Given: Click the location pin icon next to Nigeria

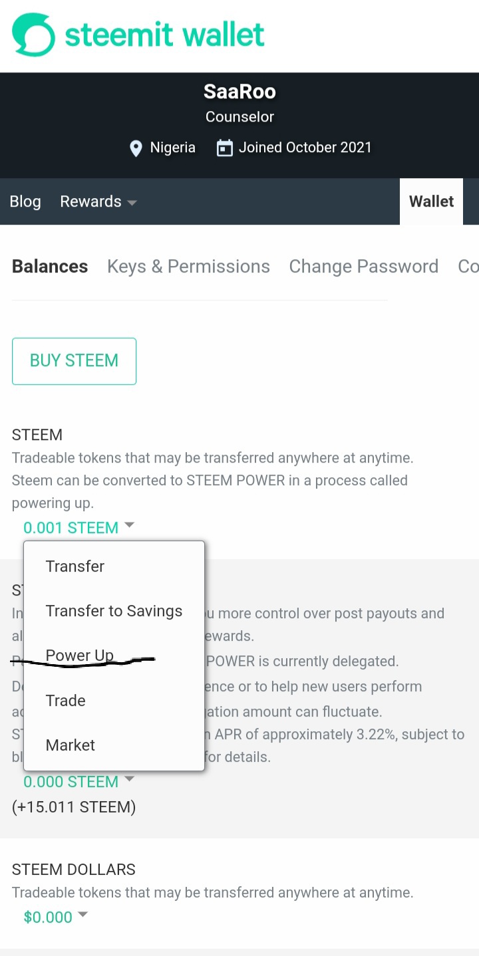Looking at the screenshot, I should pos(136,148).
